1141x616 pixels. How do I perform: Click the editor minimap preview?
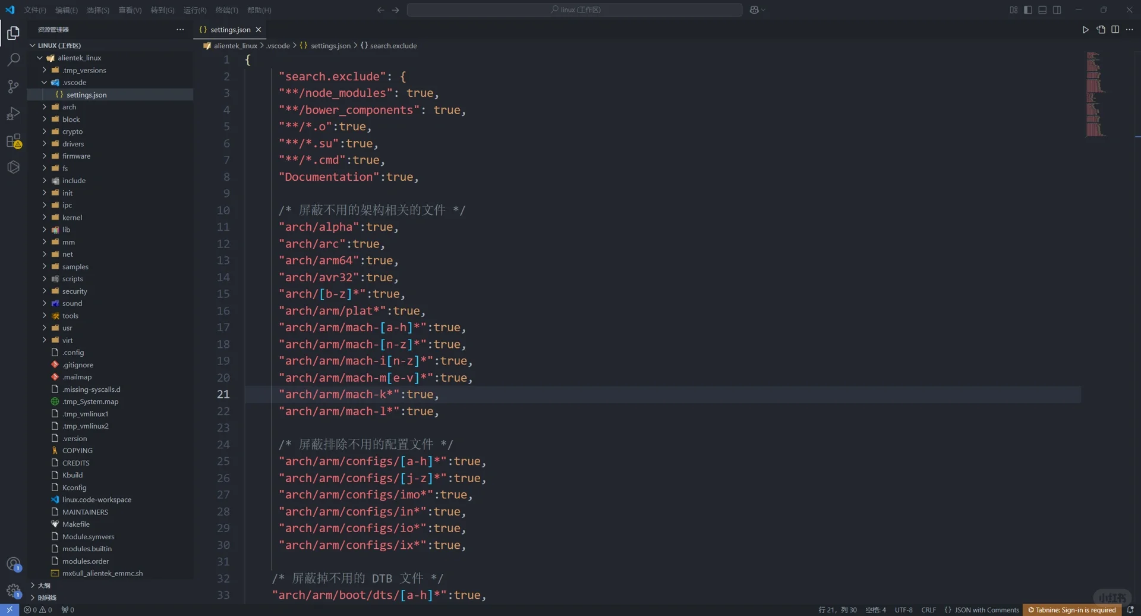click(1096, 95)
